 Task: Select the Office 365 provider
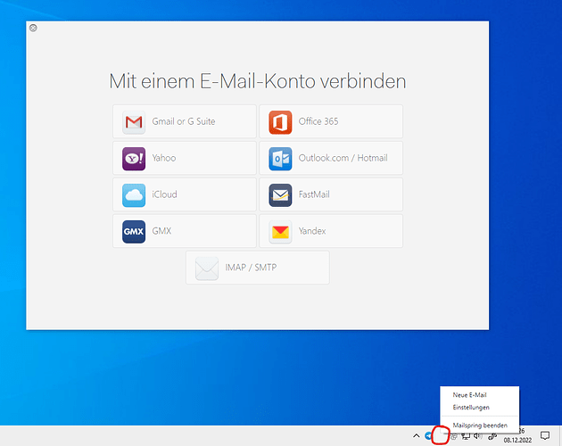tap(331, 121)
